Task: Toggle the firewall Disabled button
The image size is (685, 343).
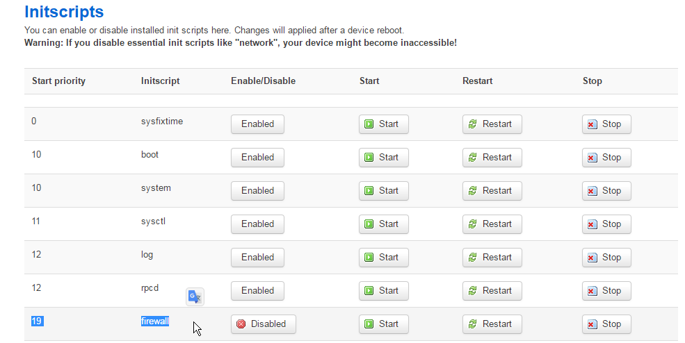Action: click(x=263, y=324)
